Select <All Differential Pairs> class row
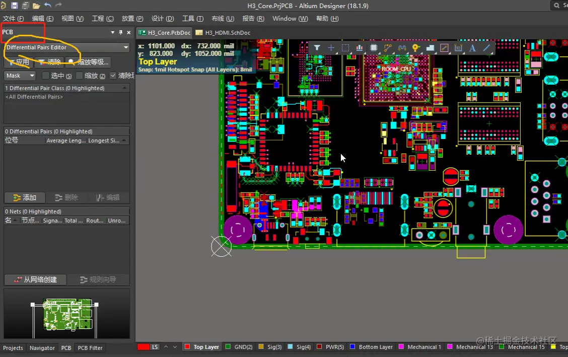Image resolution: width=568 pixels, height=357 pixels. click(x=66, y=97)
